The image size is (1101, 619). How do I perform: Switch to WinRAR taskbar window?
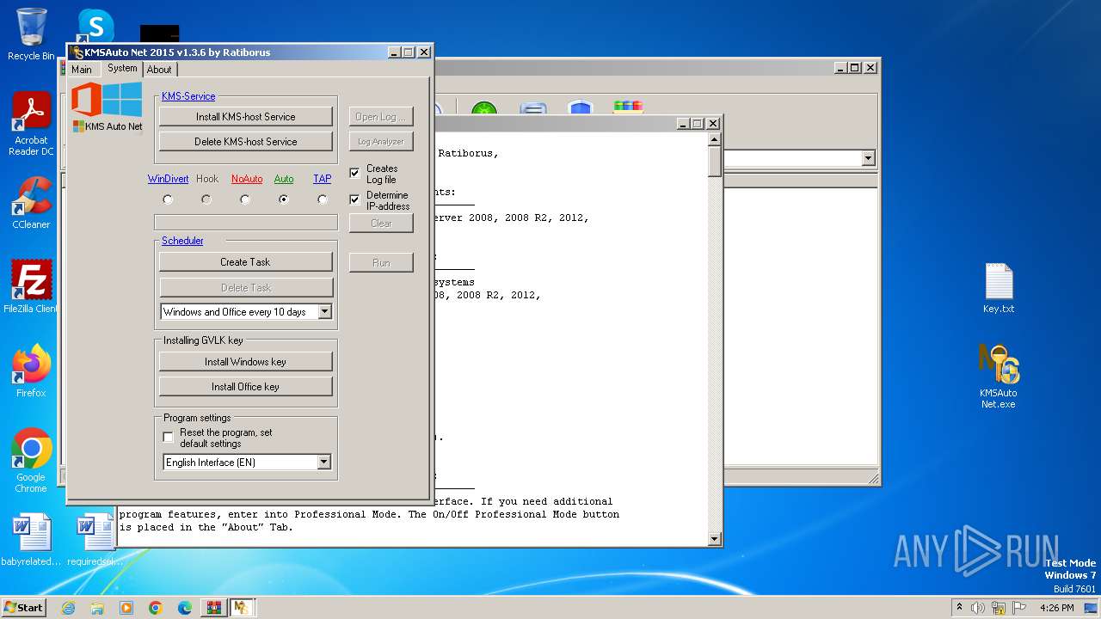click(x=212, y=608)
